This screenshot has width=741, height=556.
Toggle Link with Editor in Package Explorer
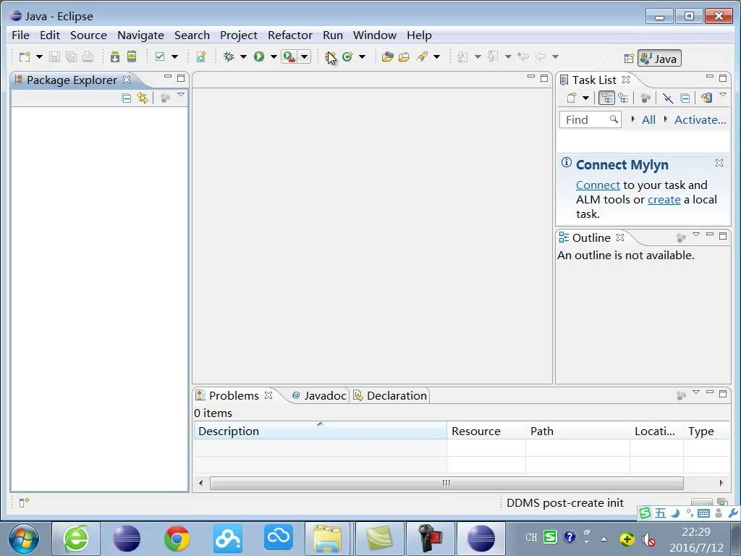(143, 98)
